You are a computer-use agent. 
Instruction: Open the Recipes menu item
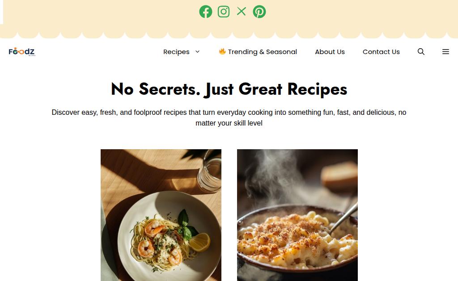(x=176, y=52)
